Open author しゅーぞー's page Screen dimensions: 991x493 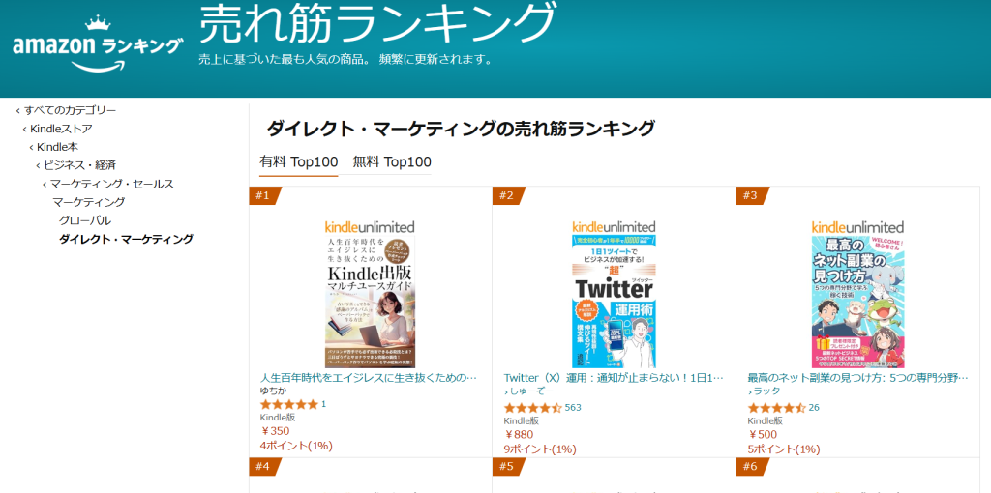pos(532,391)
